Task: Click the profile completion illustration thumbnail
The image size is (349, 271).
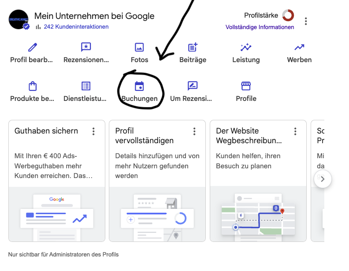Action: point(157,214)
